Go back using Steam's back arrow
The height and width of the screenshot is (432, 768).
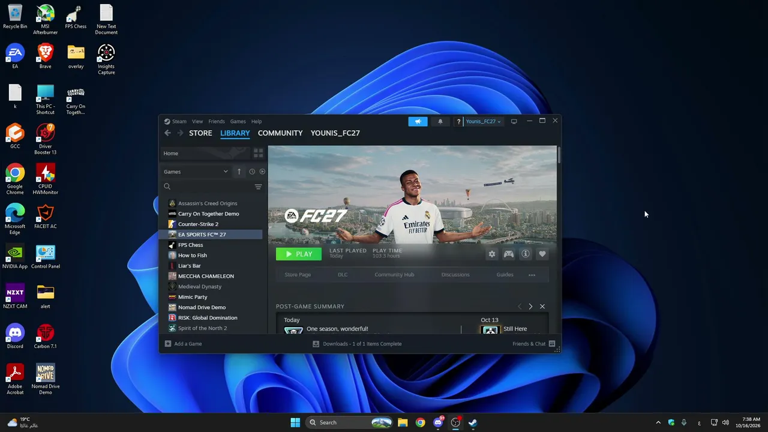coord(167,133)
